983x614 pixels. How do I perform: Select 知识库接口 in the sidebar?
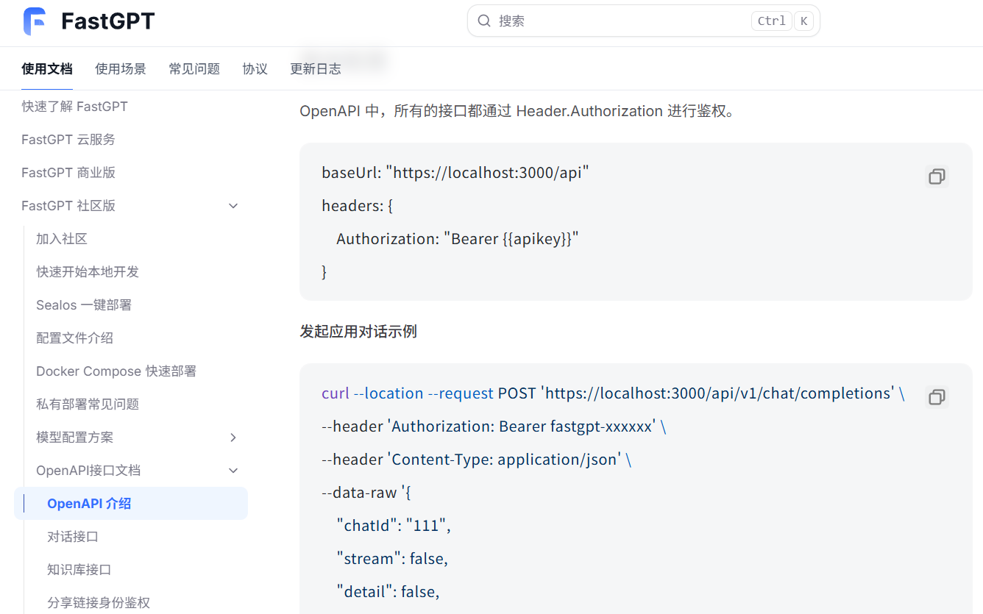coord(79,570)
